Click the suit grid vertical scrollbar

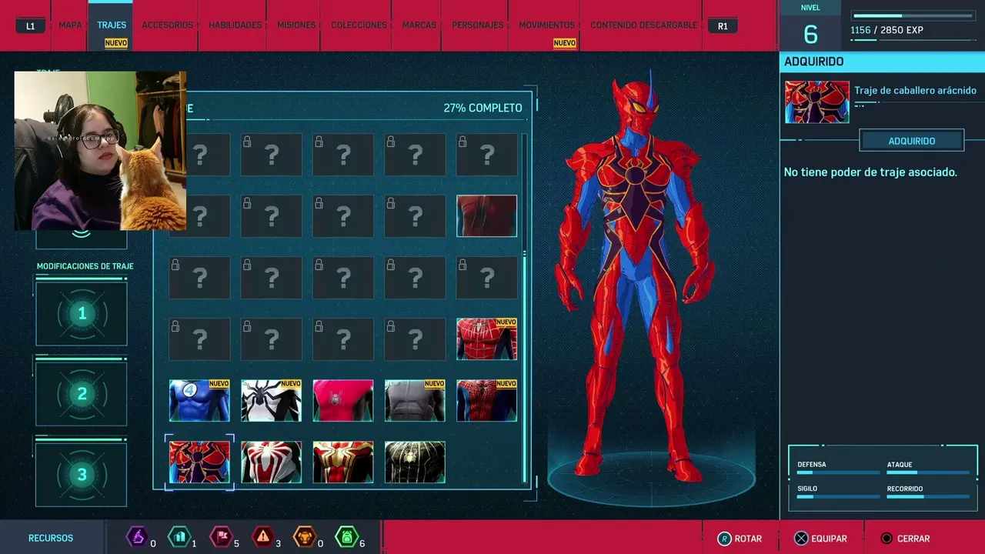click(x=526, y=308)
